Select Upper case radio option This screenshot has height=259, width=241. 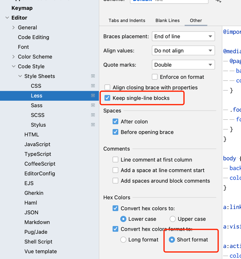[x=173, y=219]
